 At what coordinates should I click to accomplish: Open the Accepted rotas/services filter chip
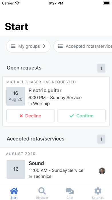83,46
